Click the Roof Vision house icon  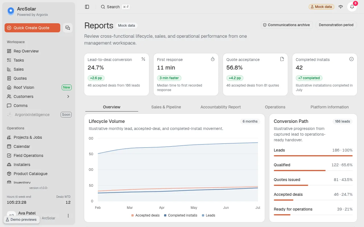[9, 87]
